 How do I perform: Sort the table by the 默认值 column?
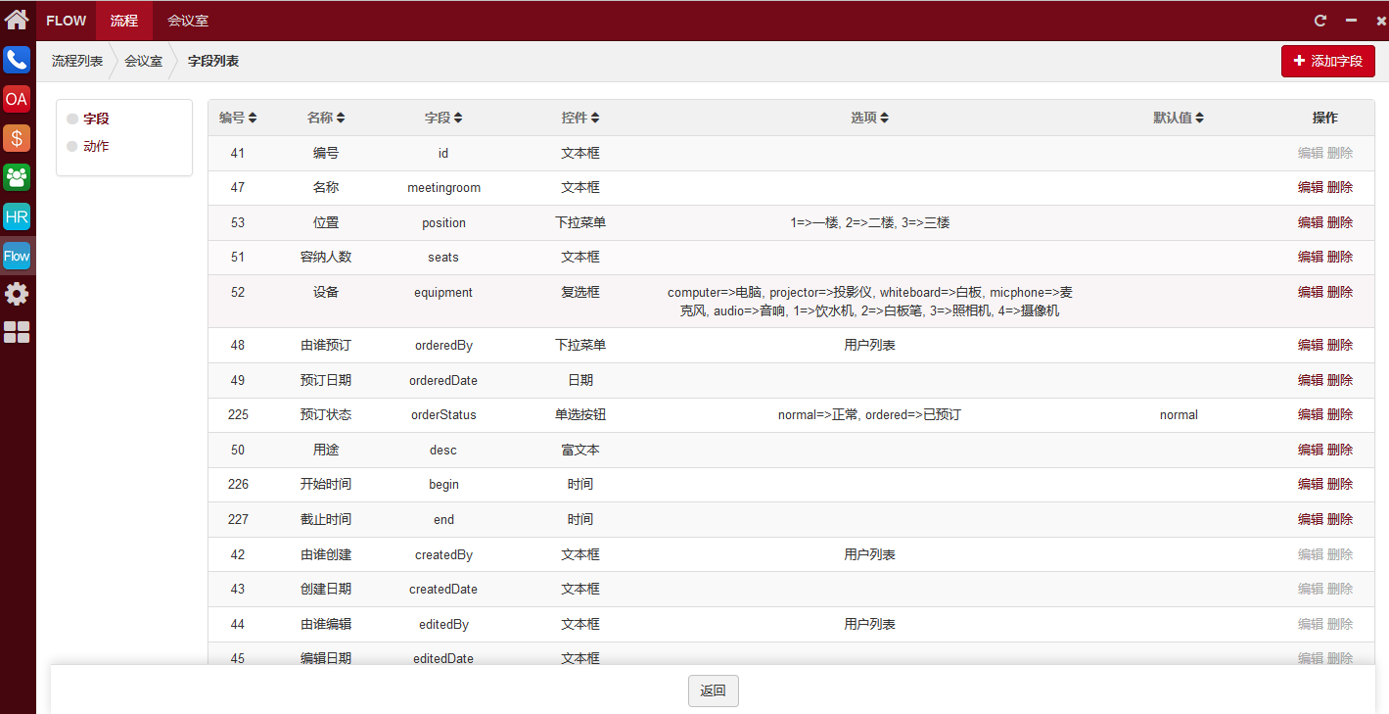pyautogui.click(x=1179, y=118)
